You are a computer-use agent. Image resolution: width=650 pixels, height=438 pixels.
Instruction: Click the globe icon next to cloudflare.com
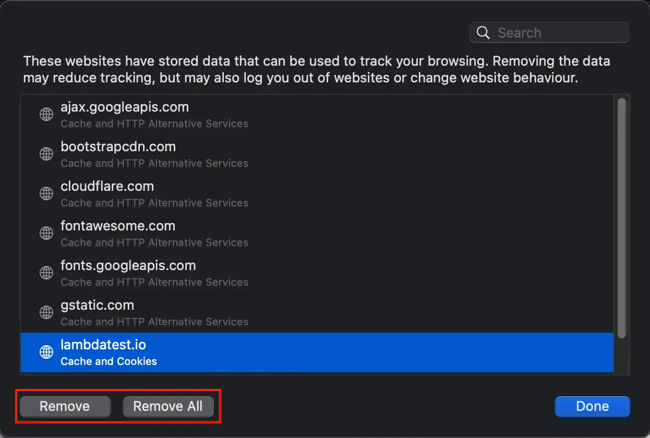[x=46, y=193]
